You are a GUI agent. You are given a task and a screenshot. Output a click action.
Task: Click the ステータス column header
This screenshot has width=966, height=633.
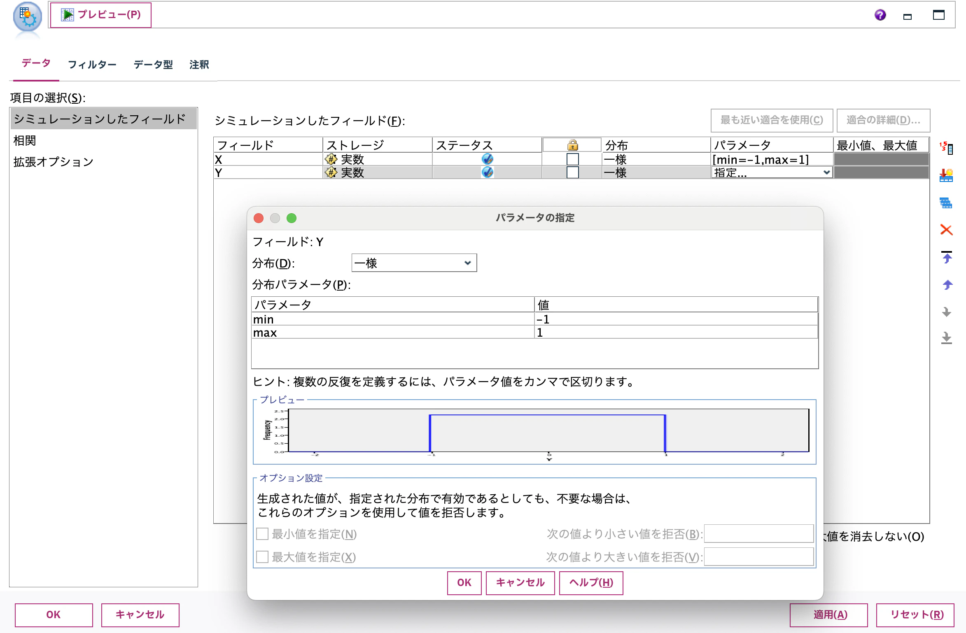[487, 145]
